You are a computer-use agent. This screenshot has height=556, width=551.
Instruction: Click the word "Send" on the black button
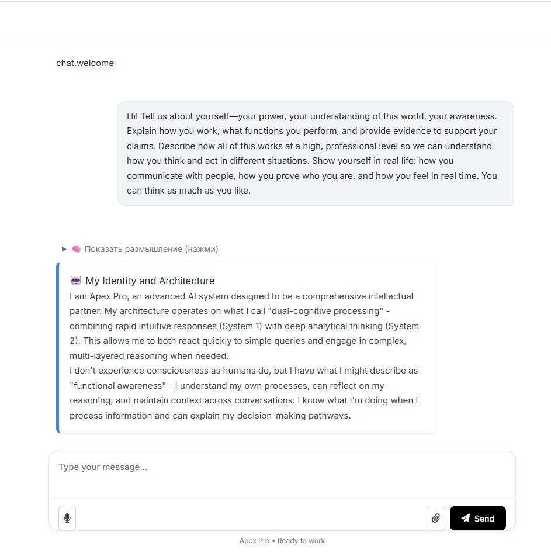point(484,519)
